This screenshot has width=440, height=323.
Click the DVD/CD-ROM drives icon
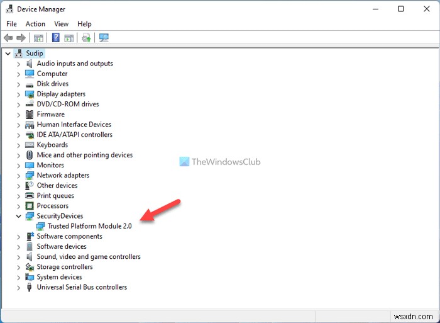(30, 104)
